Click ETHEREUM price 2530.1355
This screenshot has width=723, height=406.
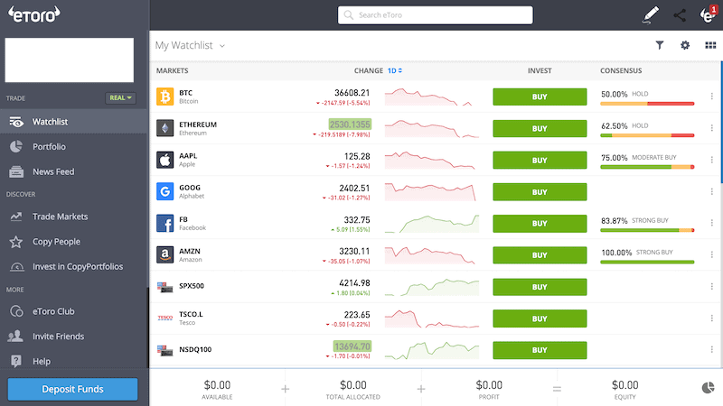[x=350, y=125]
